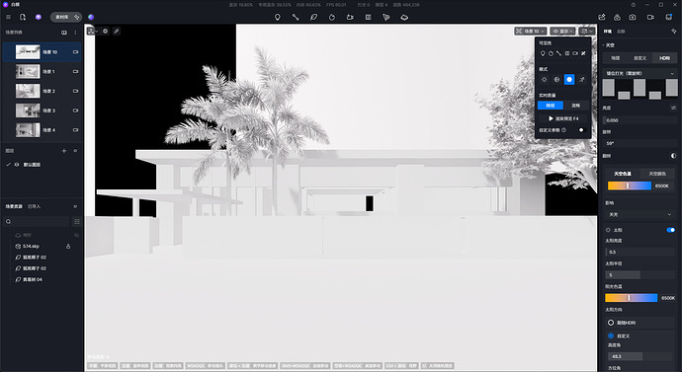Screen dimensions: 682x372
Task: Choose the smooth (流畅) realtime quality
Action: coord(576,106)
